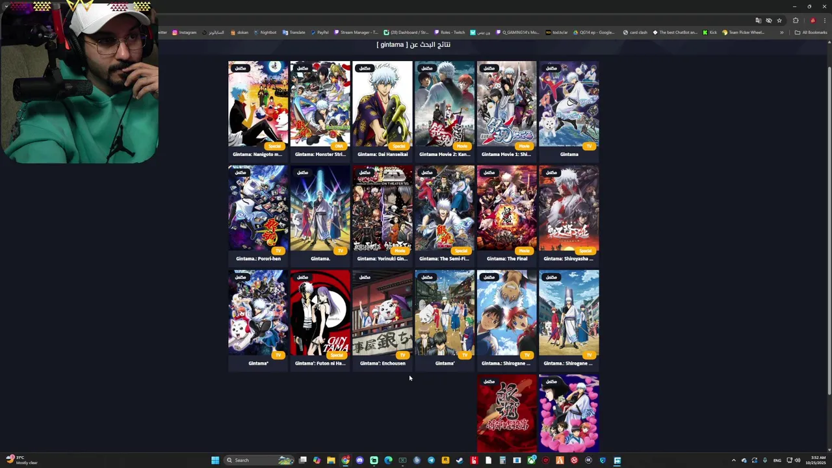
Task: Open the Chrome three-dot menu
Action: [824, 20]
